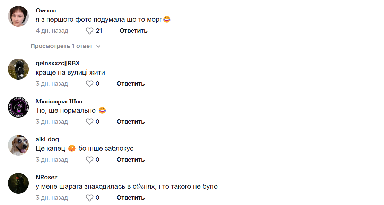This screenshot has height=205, width=384.
Task: Like Оксана's comment with the heart icon
Action: [x=90, y=31]
